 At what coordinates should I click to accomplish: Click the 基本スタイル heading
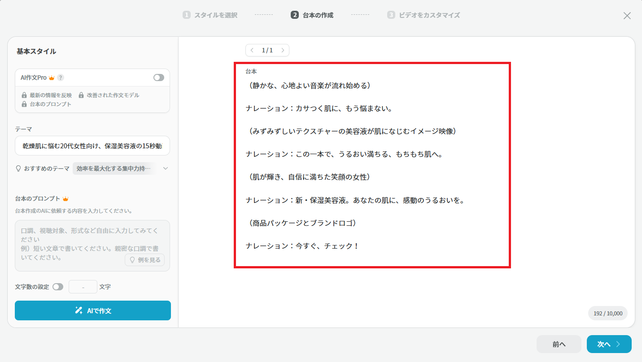(36, 51)
